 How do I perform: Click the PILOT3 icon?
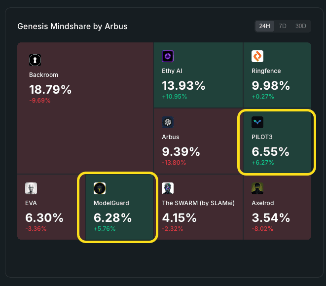pyautogui.click(x=257, y=122)
